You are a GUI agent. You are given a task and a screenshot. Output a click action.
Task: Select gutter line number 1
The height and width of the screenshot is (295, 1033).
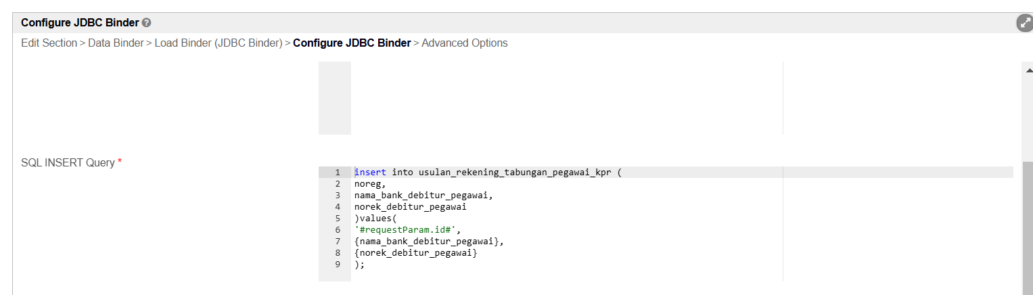(338, 173)
